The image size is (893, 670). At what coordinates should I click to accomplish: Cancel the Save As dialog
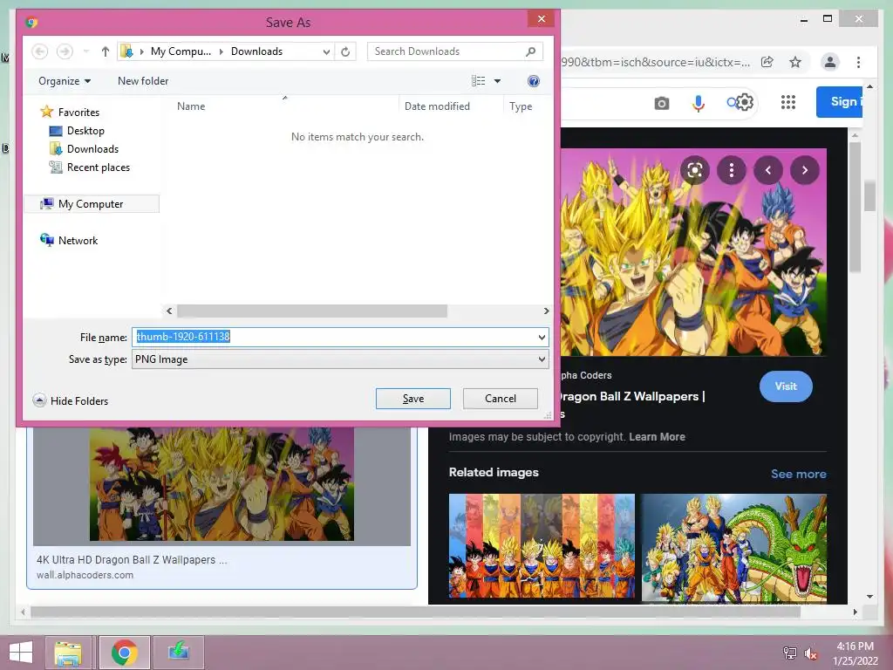pyautogui.click(x=500, y=398)
